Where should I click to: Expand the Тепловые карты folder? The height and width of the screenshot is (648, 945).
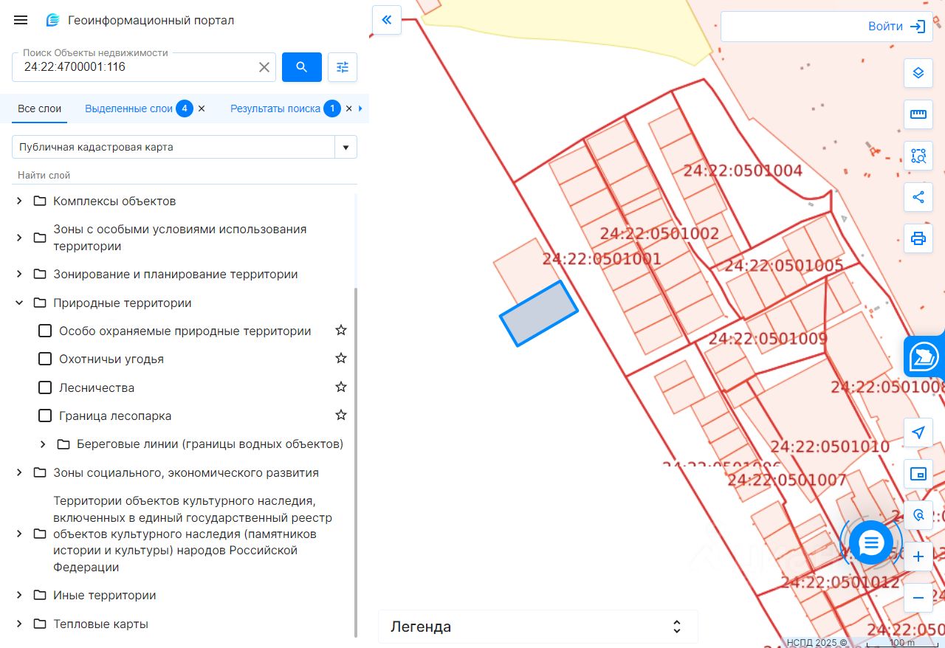tap(20, 624)
